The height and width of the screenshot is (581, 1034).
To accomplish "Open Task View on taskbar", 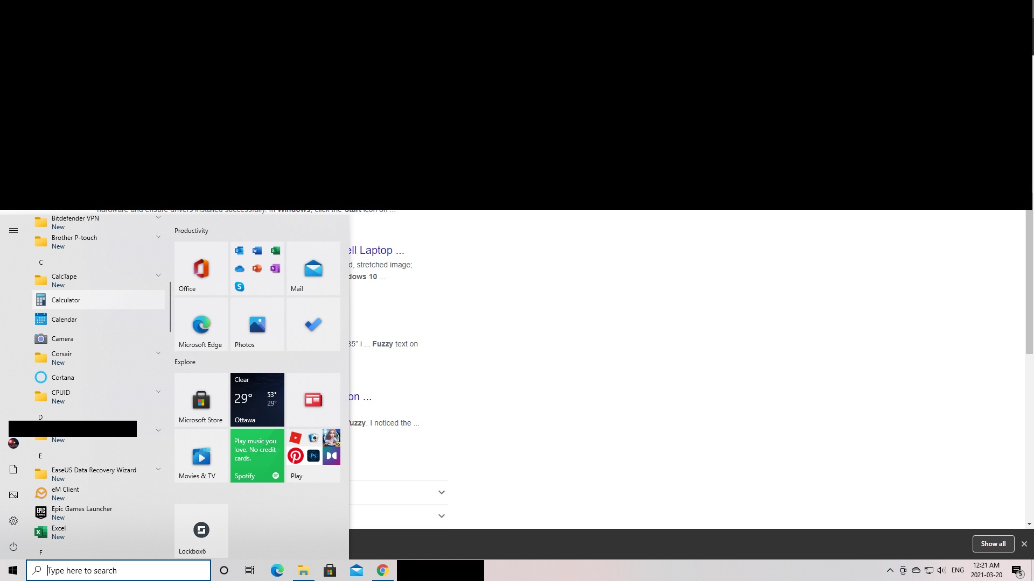I will (x=250, y=570).
